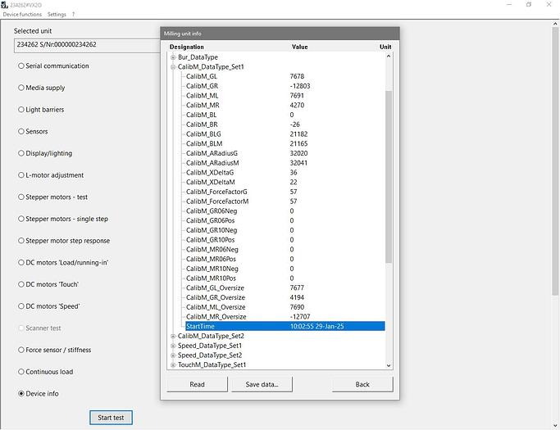This screenshot has width=560, height=430.
Task: Select the Force sensor / stiffness option
Action: tap(21, 350)
